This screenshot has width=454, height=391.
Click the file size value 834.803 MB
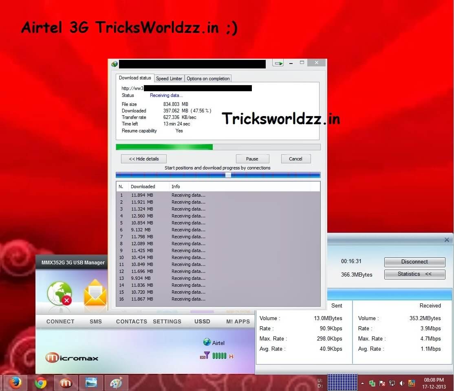[x=176, y=104]
